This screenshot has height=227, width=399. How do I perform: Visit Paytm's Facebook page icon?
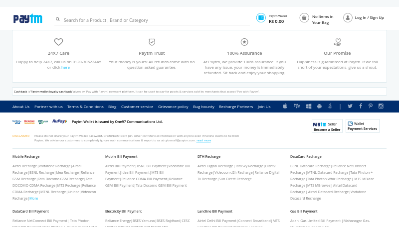pos(361,106)
